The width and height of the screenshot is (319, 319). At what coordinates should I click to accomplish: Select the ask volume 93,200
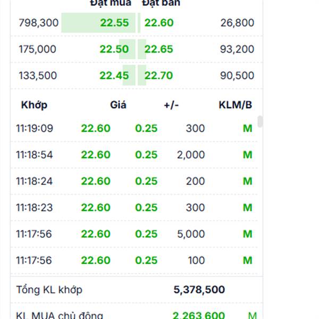237,49
